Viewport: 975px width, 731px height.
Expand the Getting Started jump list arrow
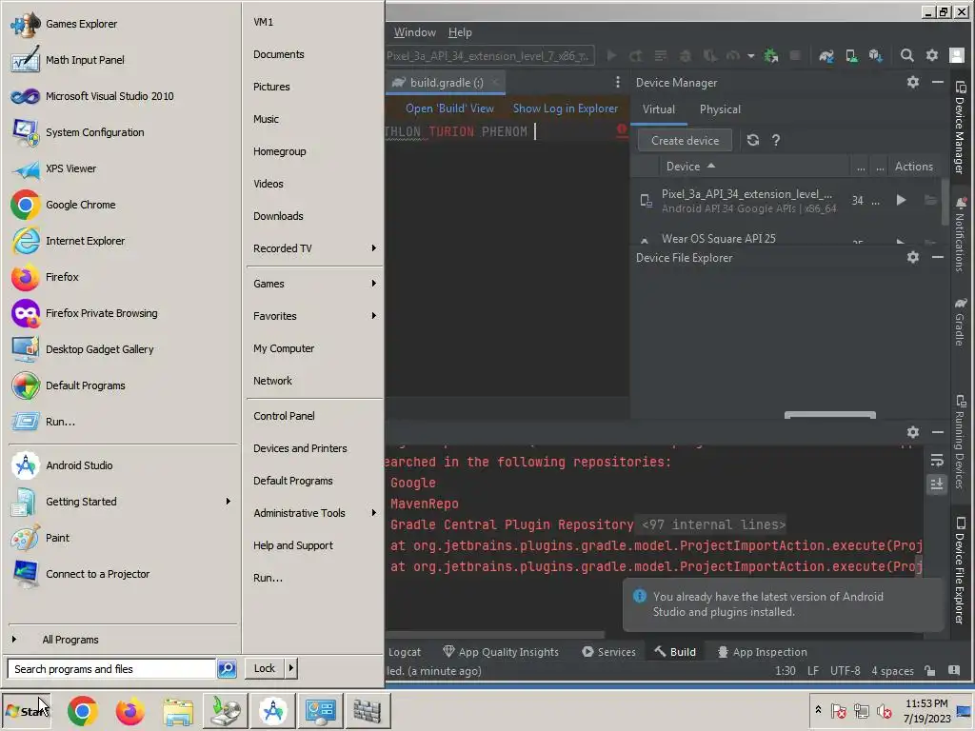(229, 501)
